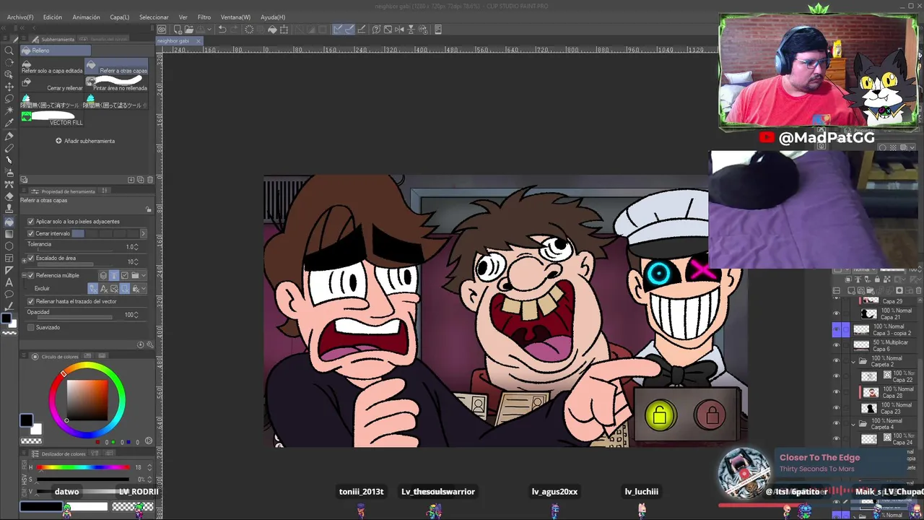Select the Eraser tool
This screenshot has width=924, height=520.
coord(9,197)
